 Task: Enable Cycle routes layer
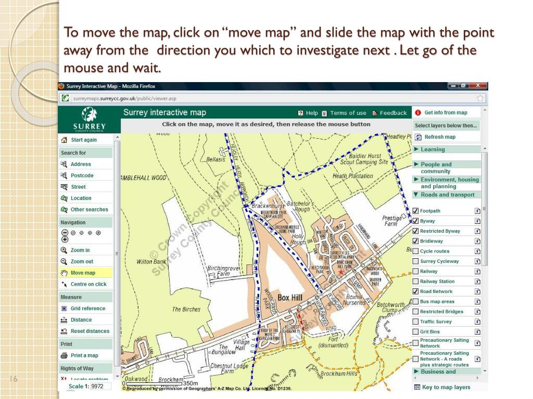pos(415,251)
